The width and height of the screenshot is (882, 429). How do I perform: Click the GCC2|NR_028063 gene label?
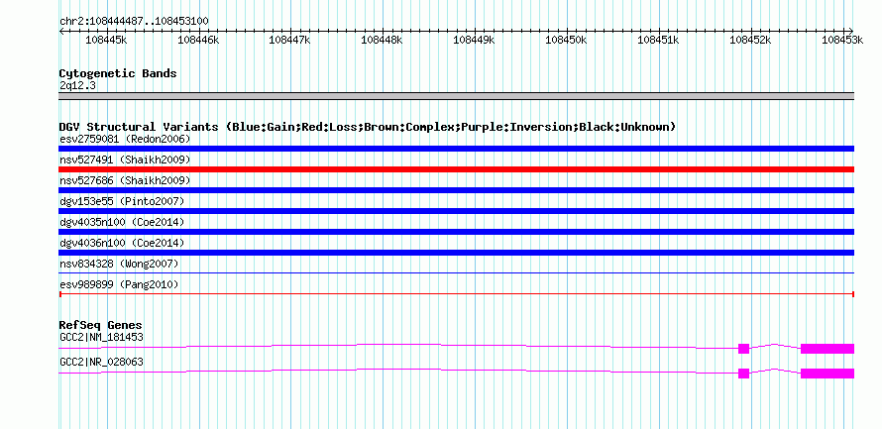(101, 362)
